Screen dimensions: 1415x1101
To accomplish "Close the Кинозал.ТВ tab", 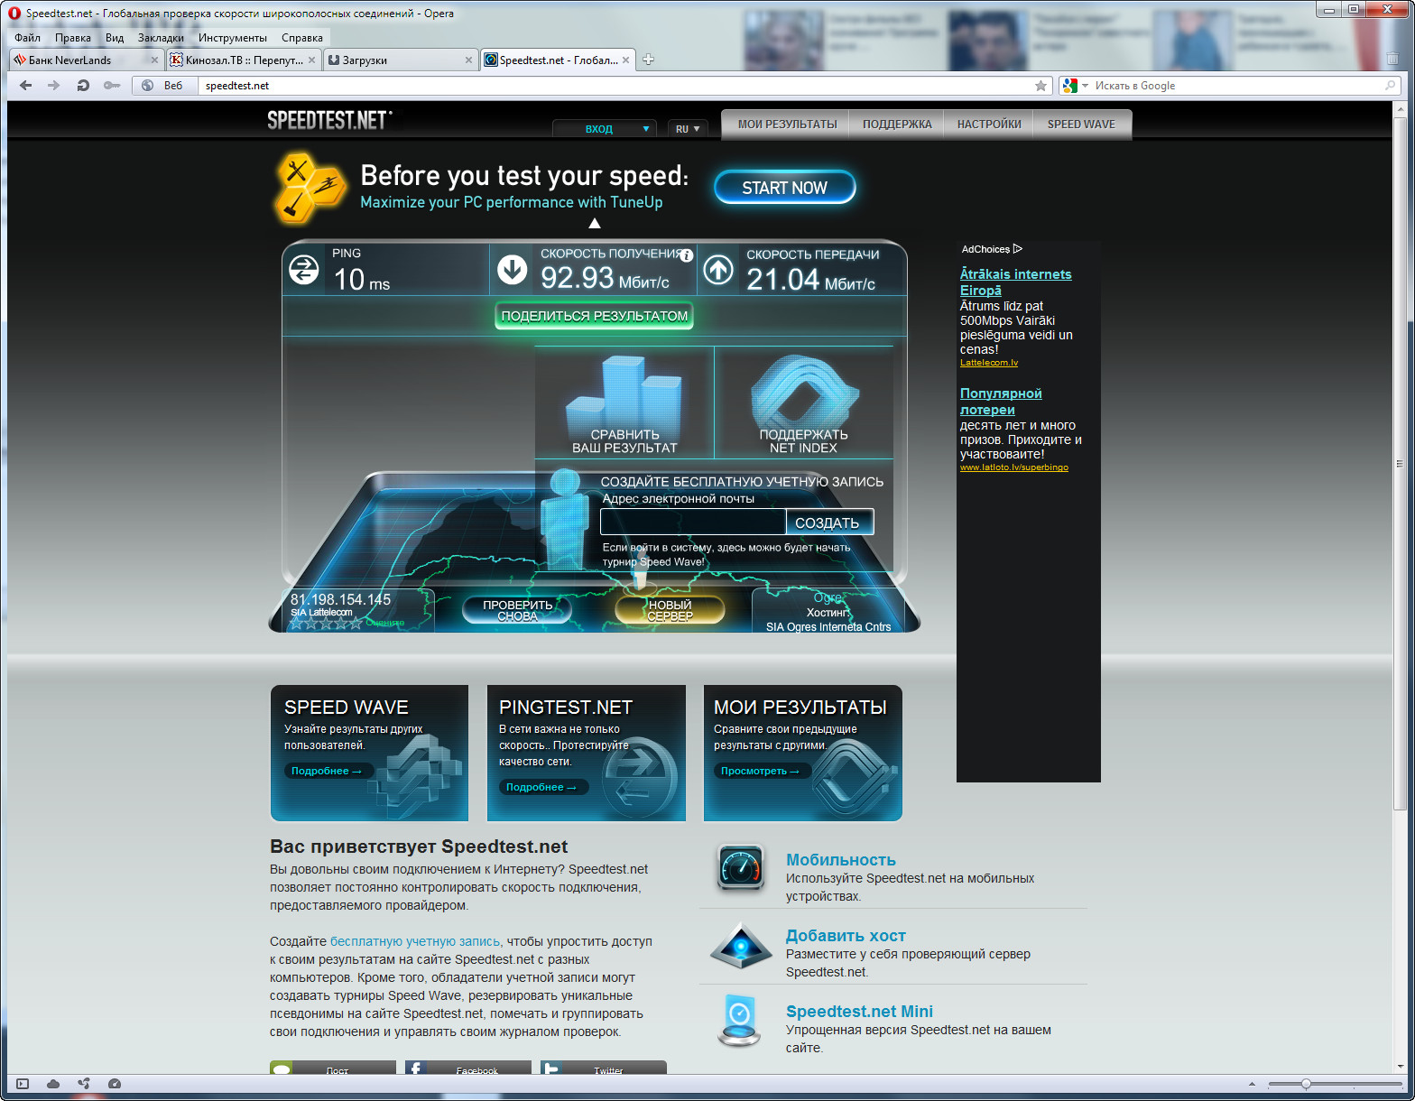I will point(311,60).
